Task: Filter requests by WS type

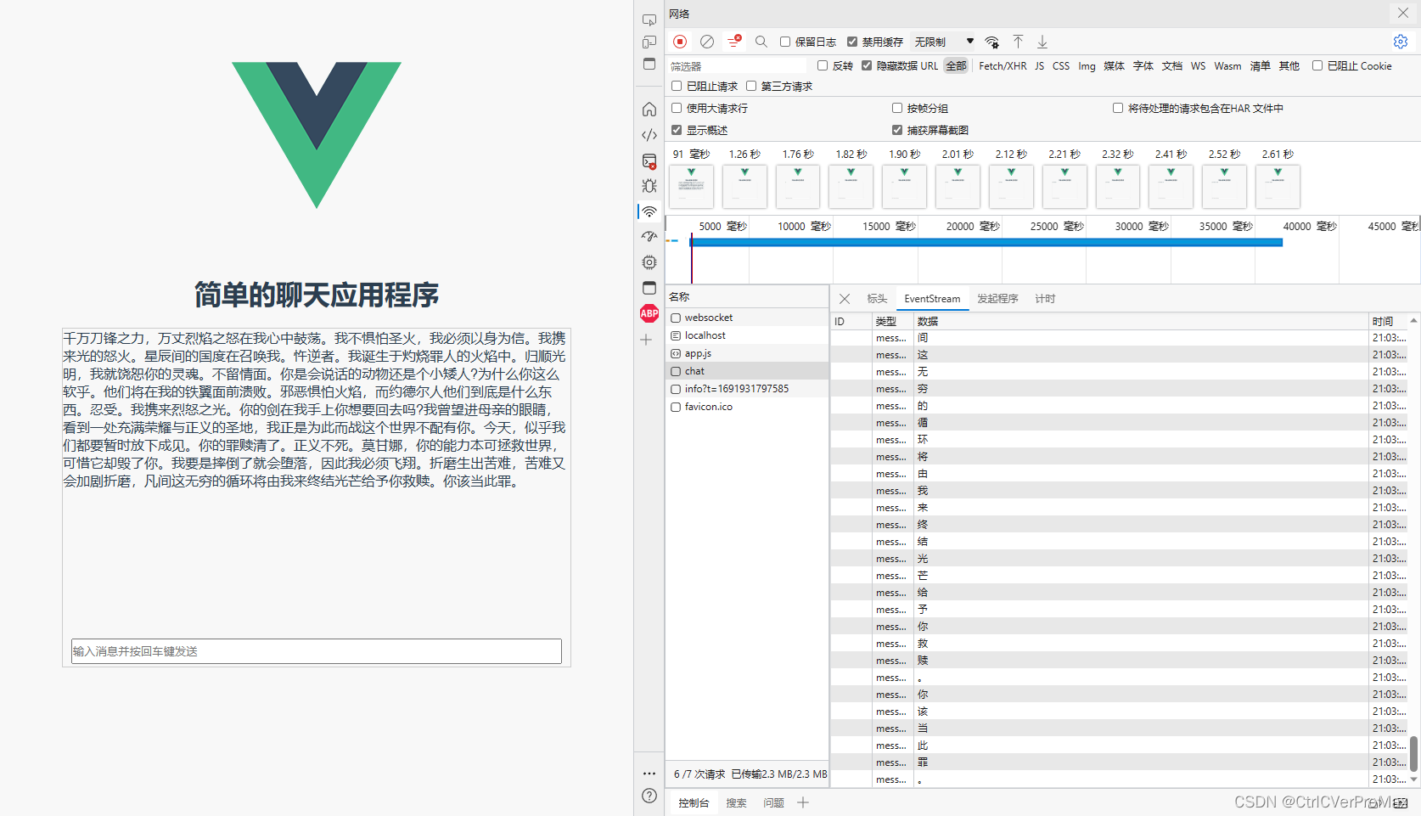Action: pos(1198,65)
